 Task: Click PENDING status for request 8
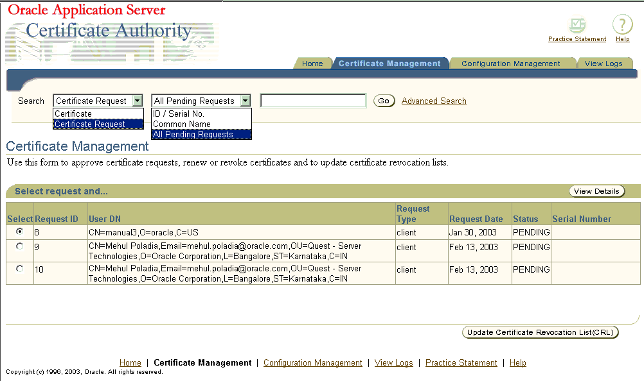pyautogui.click(x=531, y=232)
